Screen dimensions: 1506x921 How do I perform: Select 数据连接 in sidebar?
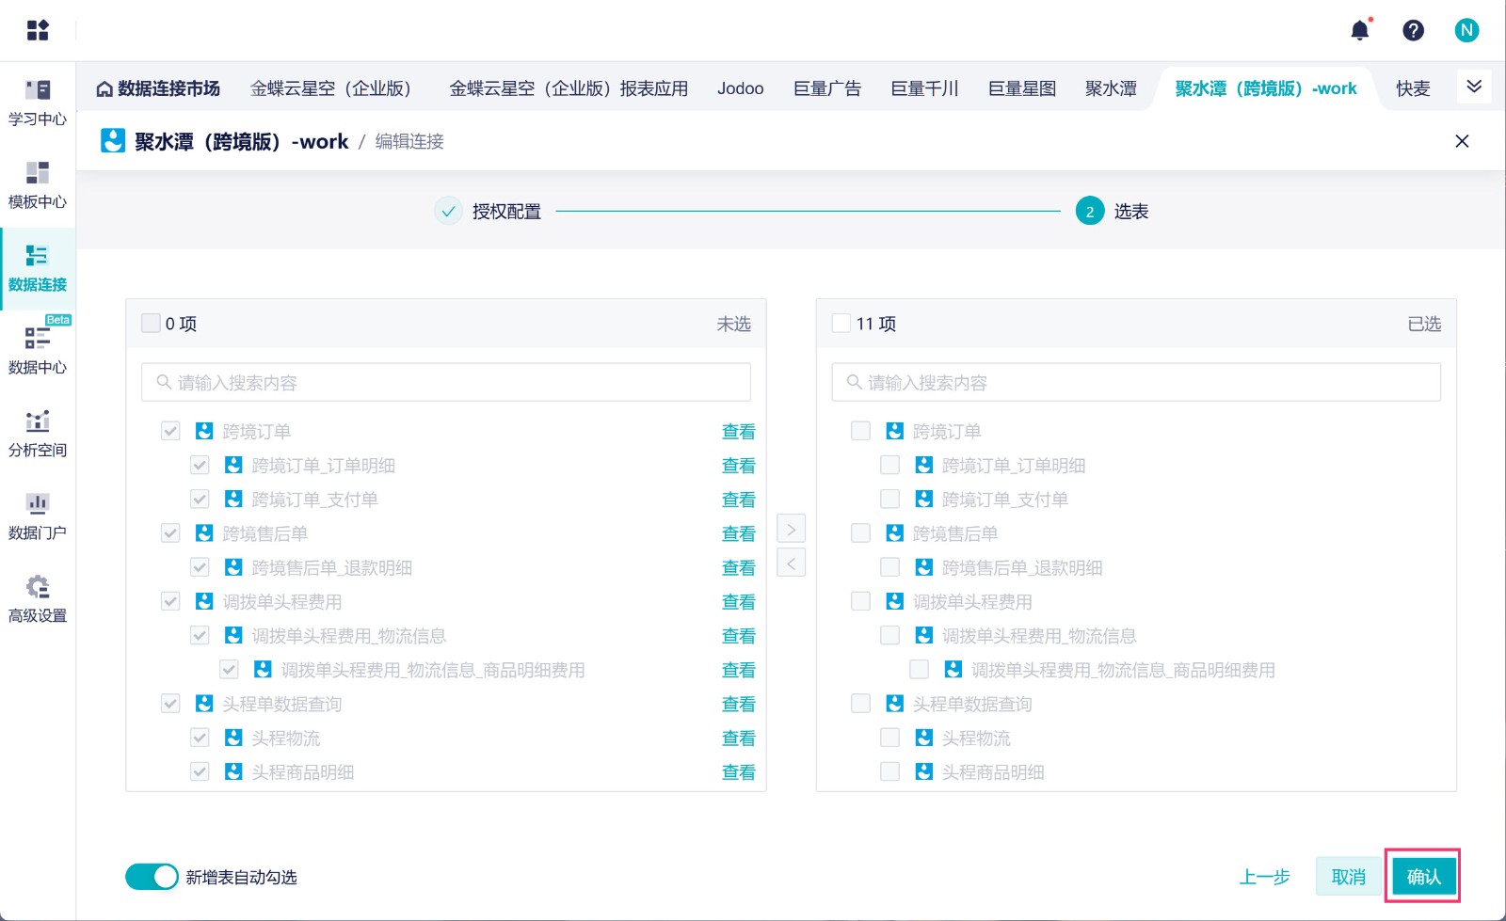pyautogui.click(x=38, y=269)
